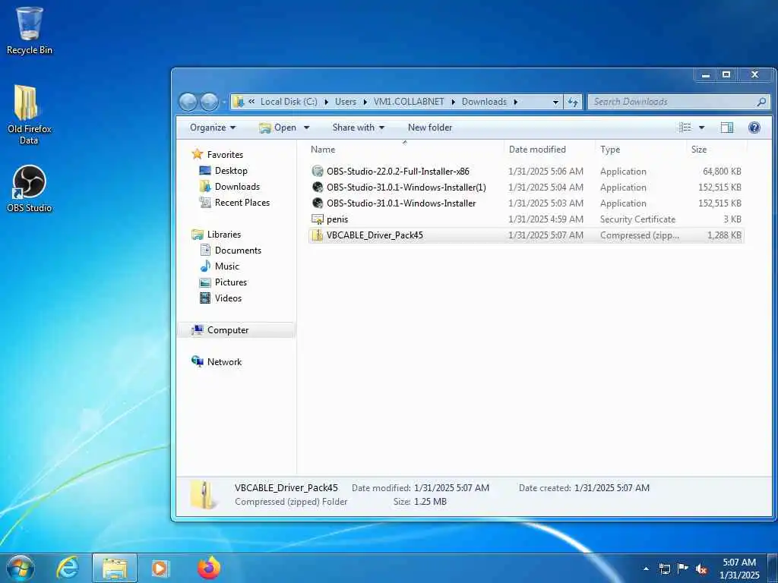
Task: Open Pictures library in navigation pane
Action: click(231, 282)
